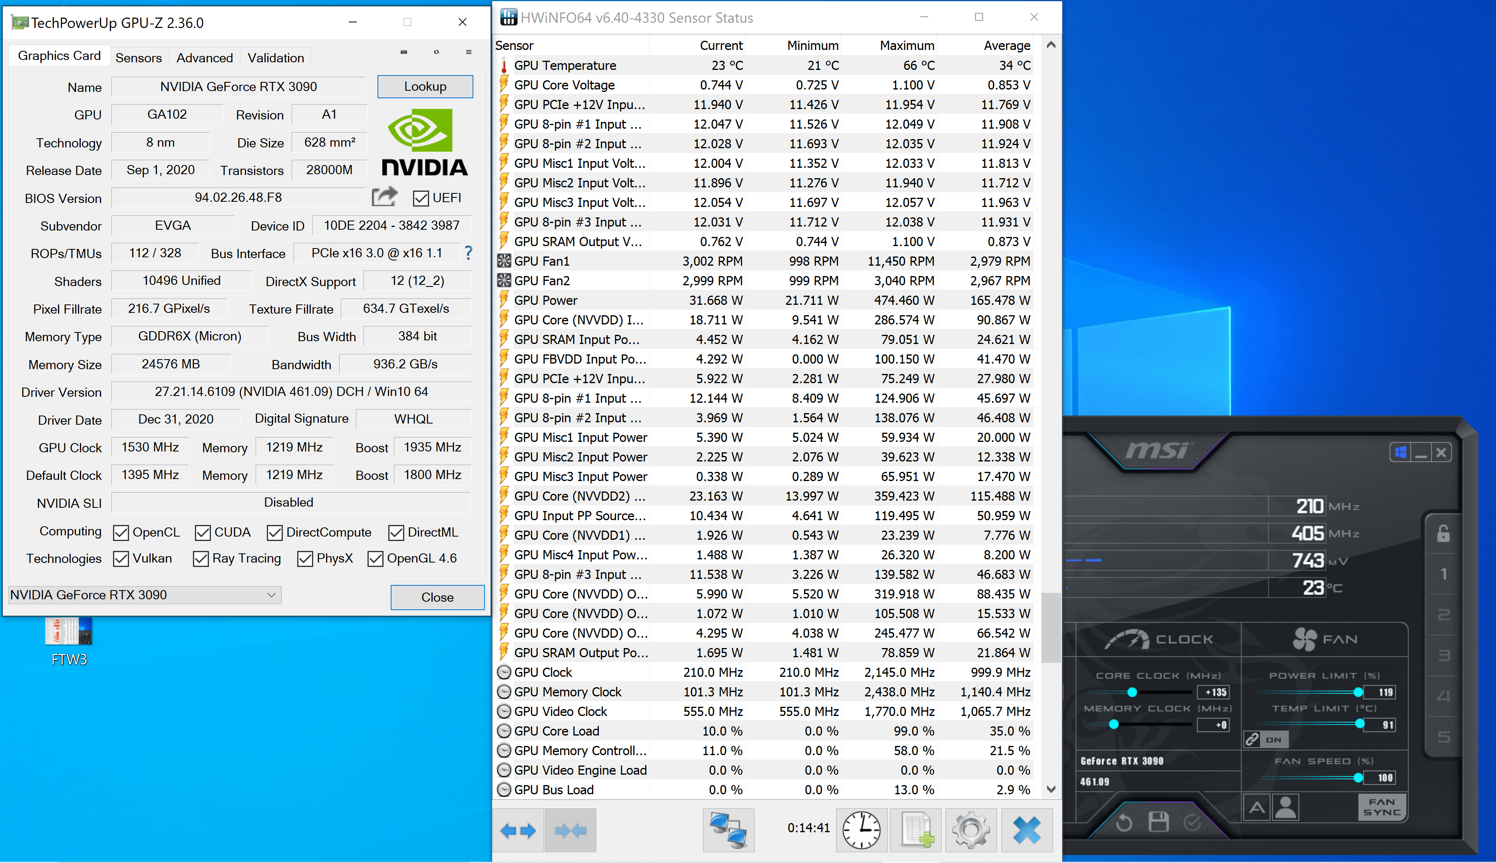Click the scroll down arrow in HWiNFO
The height and width of the screenshot is (863, 1496).
click(x=1051, y=789)
